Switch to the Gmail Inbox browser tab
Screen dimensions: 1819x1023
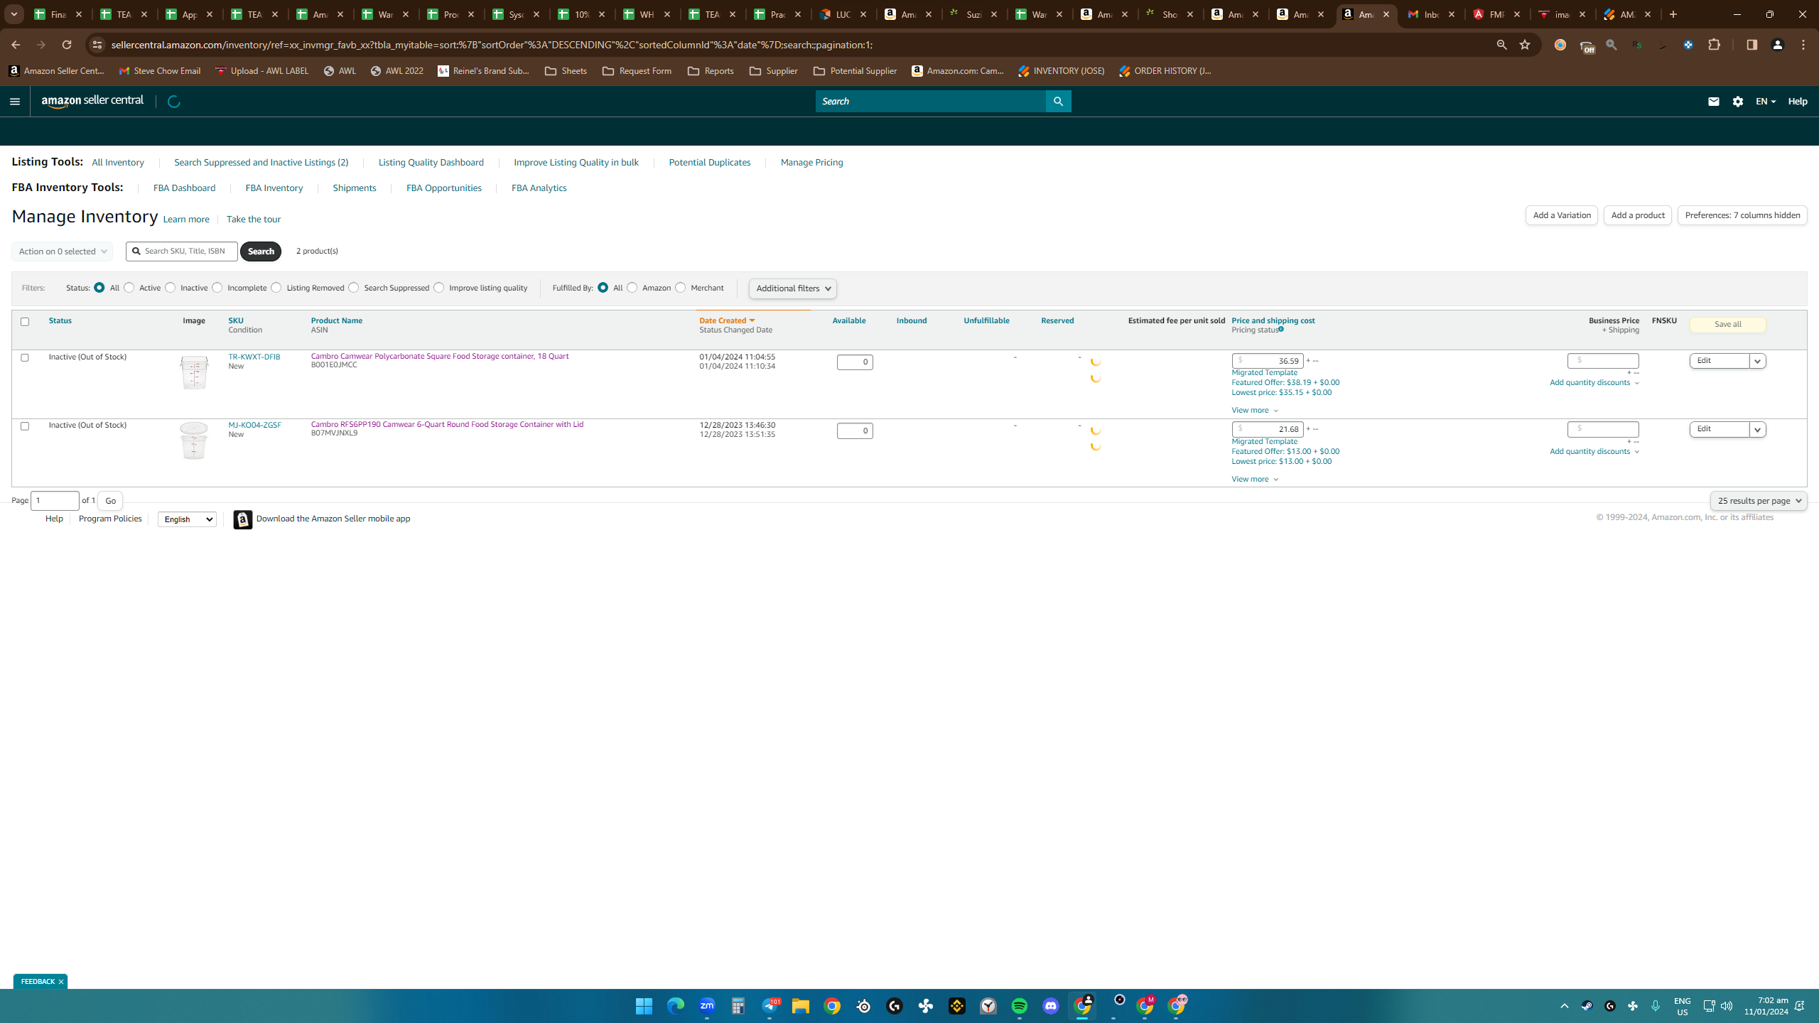[x=1431, y=14]
